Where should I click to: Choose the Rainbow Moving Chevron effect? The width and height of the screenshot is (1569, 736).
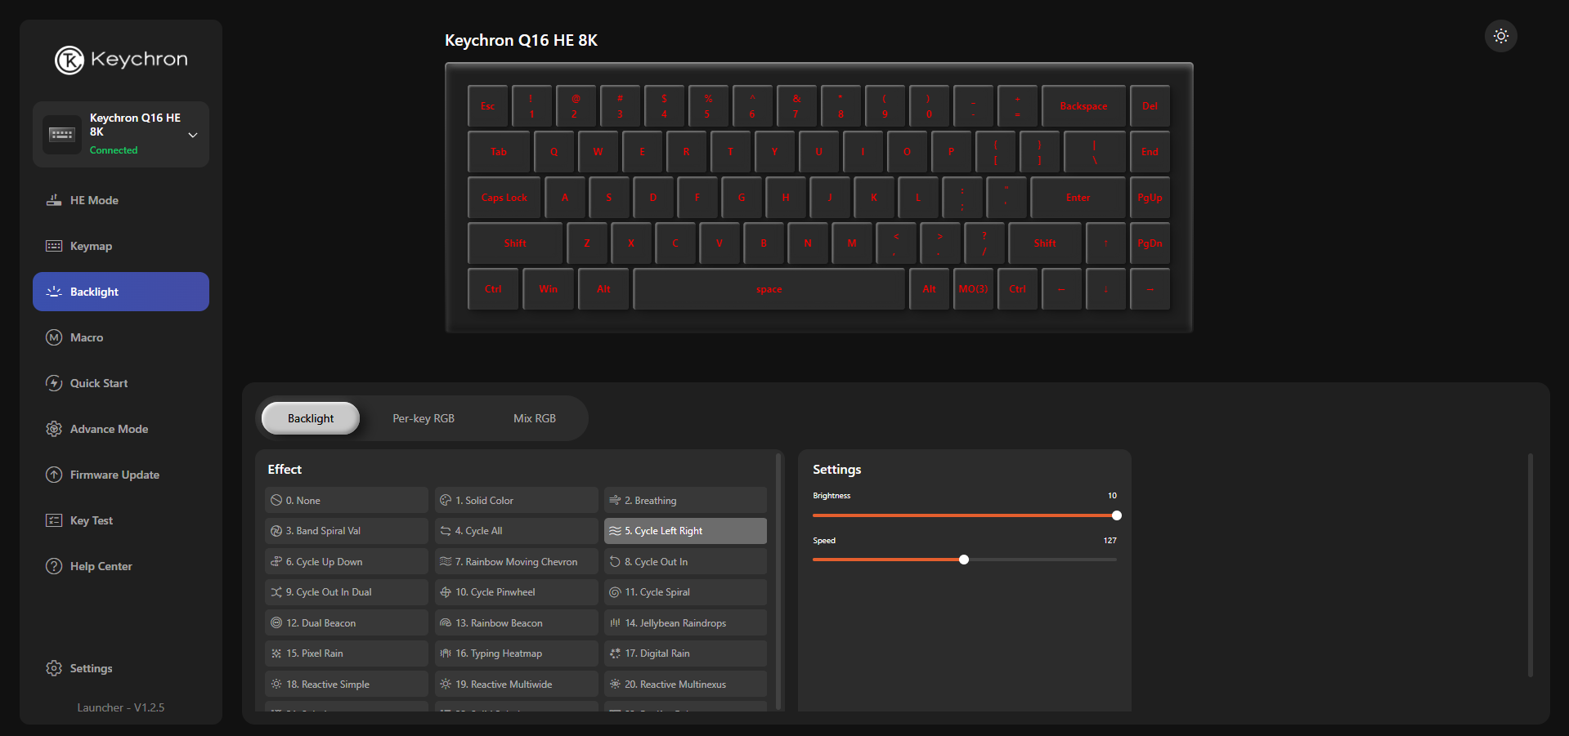[x=516, y=562]
